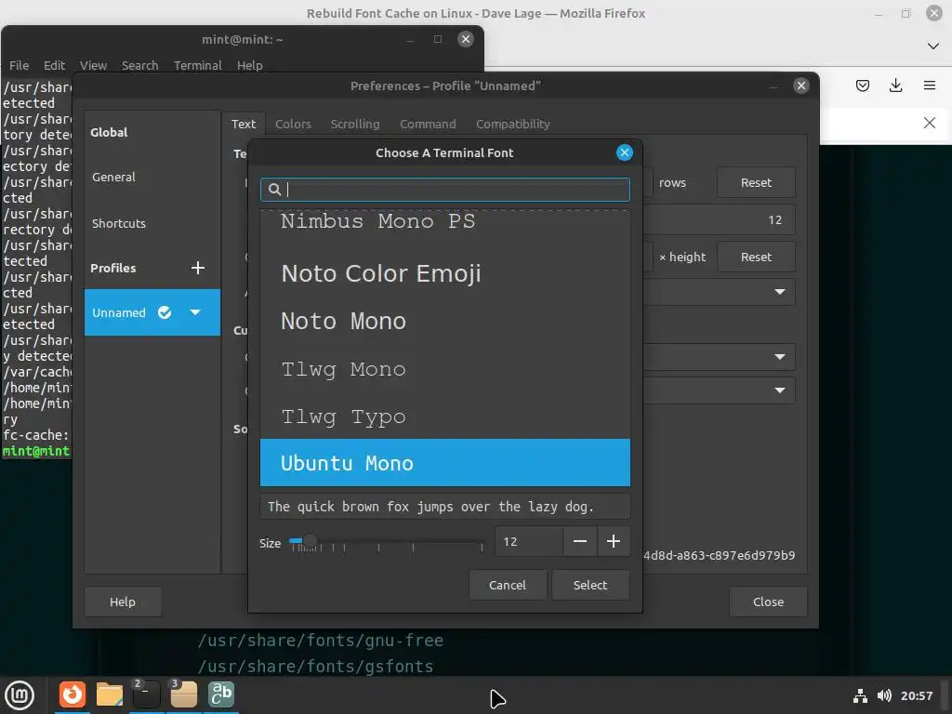Click Cancel in font chooser

tap(508, 585)
